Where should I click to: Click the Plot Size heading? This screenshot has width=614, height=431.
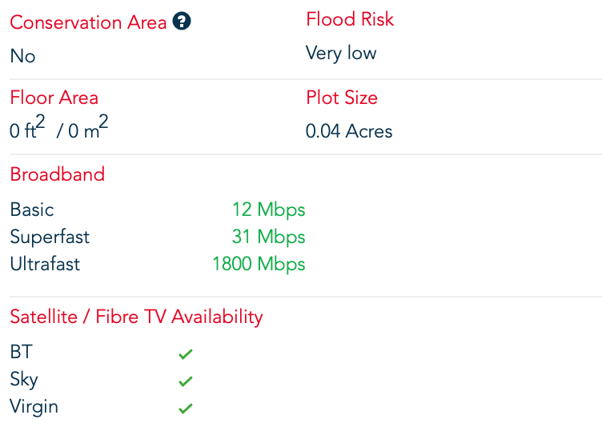[342, 98]
